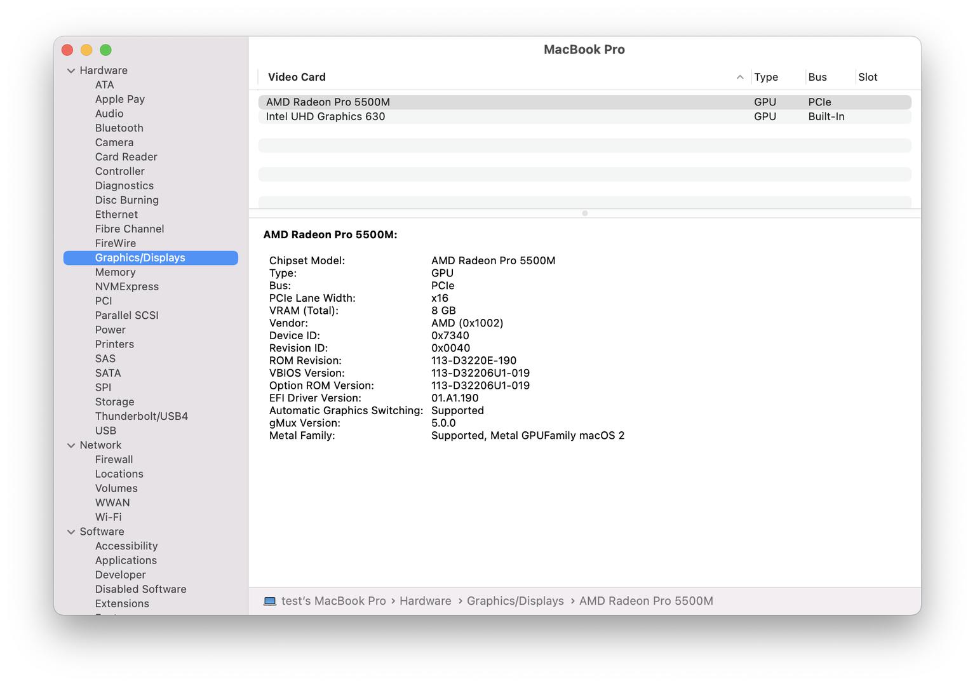
Task: Select Disc Burning in the sidebar
Action: pyautogui.click(x=127, y=200)
